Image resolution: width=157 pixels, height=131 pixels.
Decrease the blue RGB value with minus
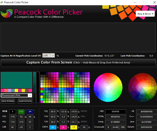pos(35,113)
